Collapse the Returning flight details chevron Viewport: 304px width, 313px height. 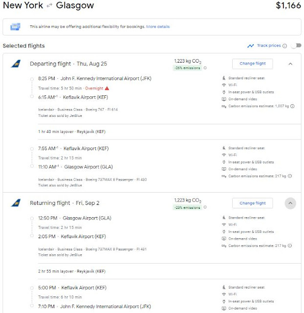290,203
